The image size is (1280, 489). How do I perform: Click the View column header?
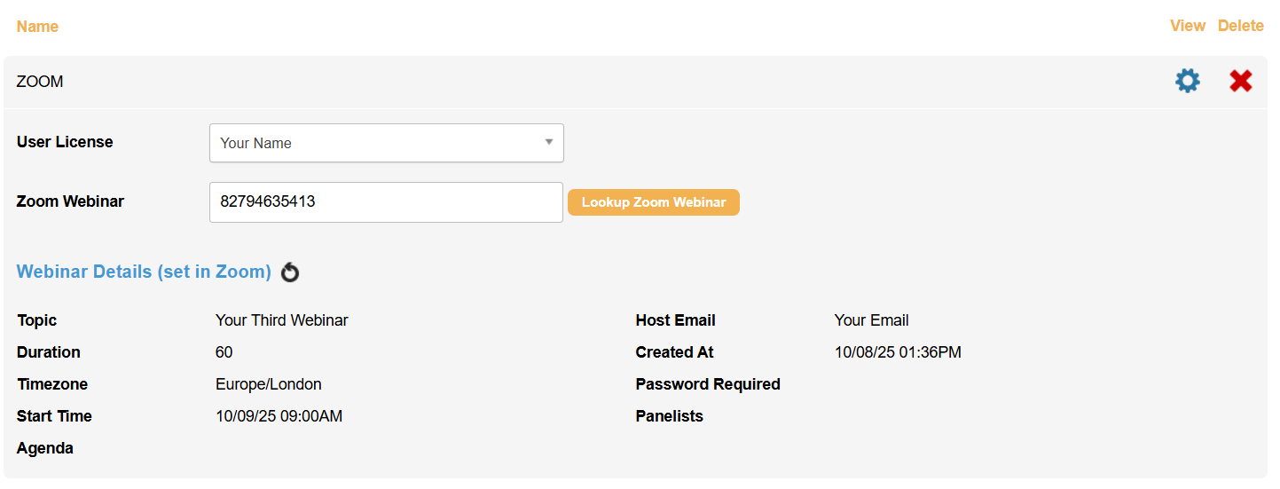point(1187,26)
